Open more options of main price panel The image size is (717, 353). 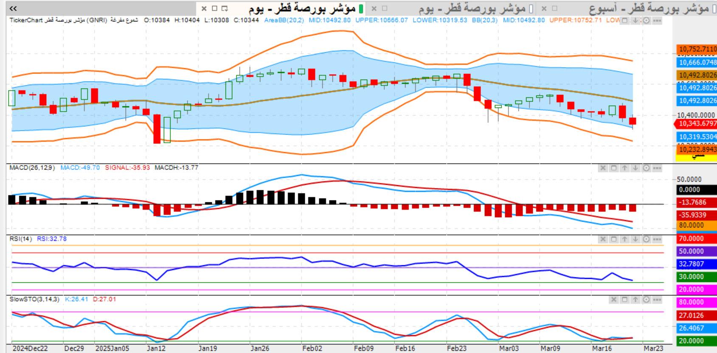(x=657, y=20)
